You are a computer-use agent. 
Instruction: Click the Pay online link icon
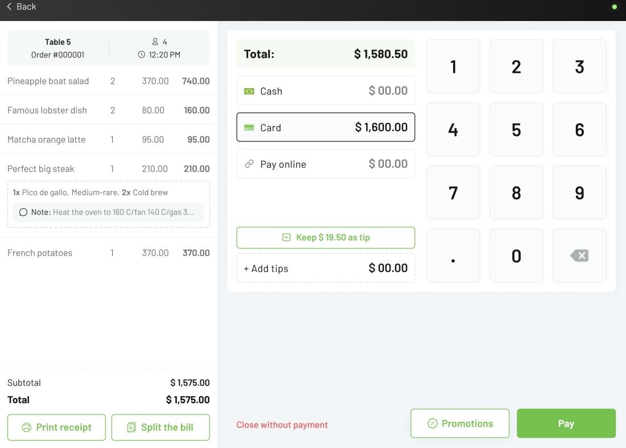pos(249,164)
